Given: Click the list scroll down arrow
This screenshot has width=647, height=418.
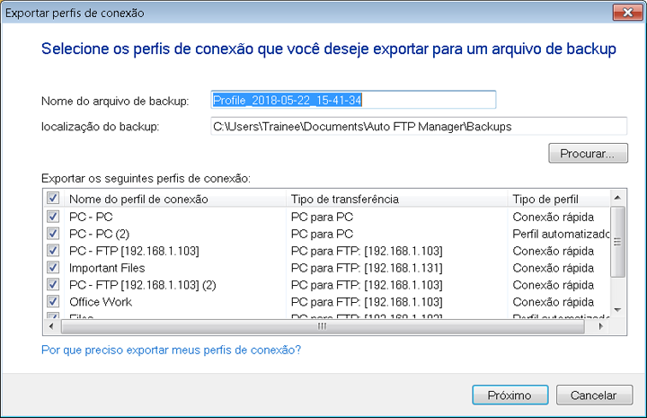Looking at the screenshot, I should 617,310.
